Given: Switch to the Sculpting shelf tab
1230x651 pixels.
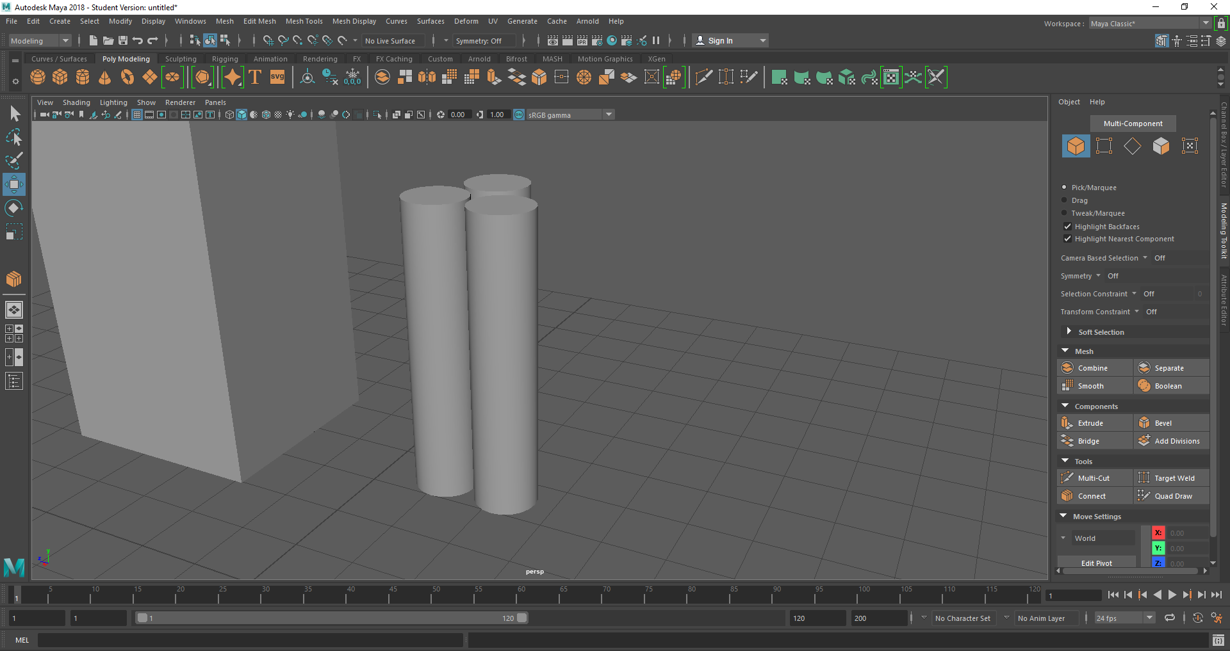Looking at the screenshot, I should [x=181, y=59].
